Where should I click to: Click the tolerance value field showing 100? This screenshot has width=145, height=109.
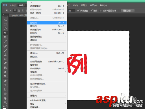(72, 11)
